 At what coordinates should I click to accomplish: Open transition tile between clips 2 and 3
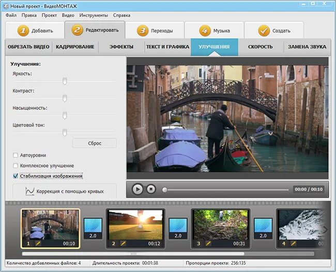pos(178,228)
